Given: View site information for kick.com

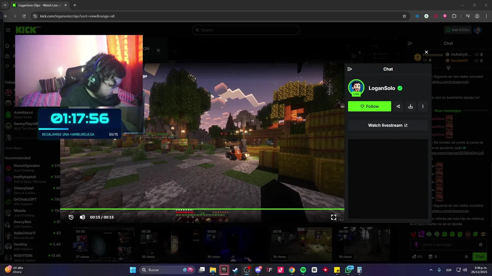Looking at the screenshot, I should pos(35,16).
